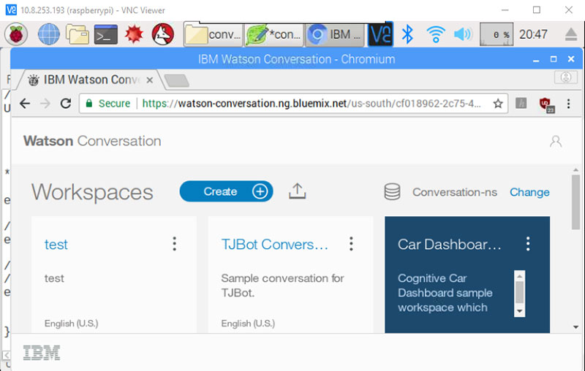Image resolution: width=585 pixels, height=371 pixels.
Task: Reload the current page
Action: [x=66, y=103]
